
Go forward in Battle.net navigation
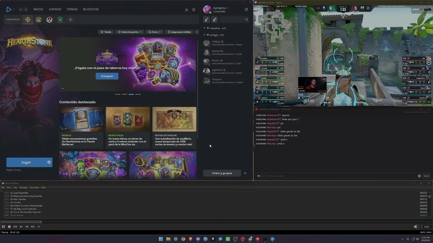(26, 9)
